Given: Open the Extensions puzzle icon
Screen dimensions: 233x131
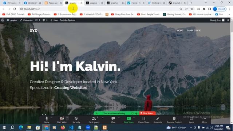Looking at the screenshot, I should click(x=204, y=9).
